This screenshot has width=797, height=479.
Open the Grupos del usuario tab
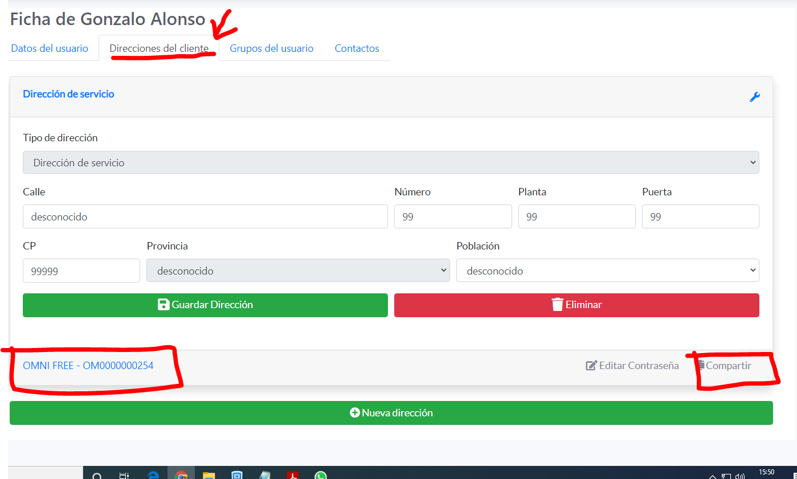[x=271, y=48]
